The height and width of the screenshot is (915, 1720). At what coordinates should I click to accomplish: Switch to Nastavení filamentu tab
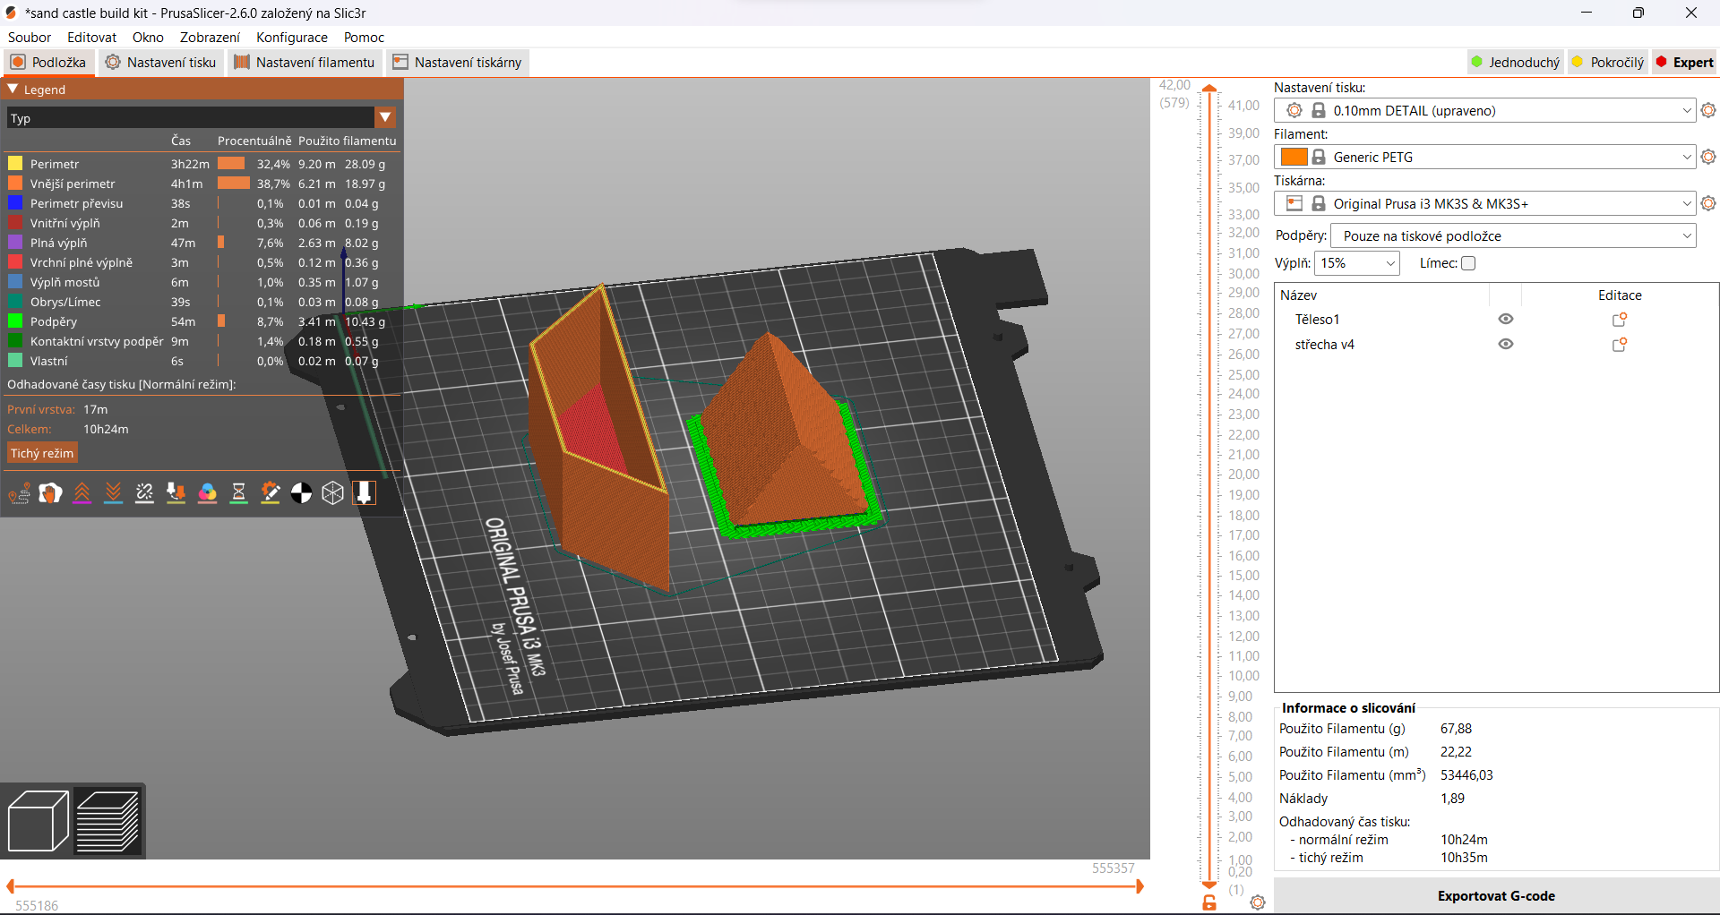pyautogui.click(x=305, y=63)
